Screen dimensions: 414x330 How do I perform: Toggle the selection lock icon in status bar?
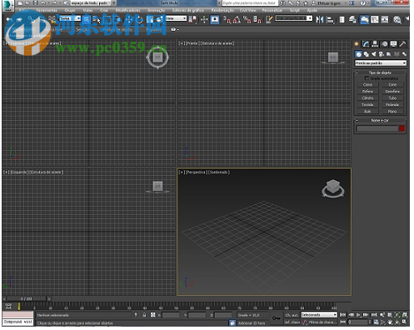144,315
